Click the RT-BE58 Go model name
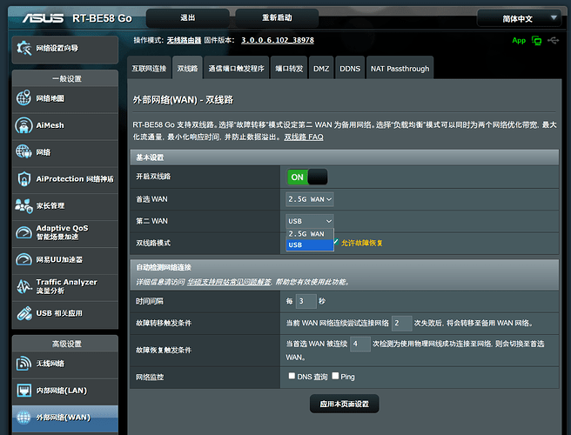 click(x=102, y=18)
